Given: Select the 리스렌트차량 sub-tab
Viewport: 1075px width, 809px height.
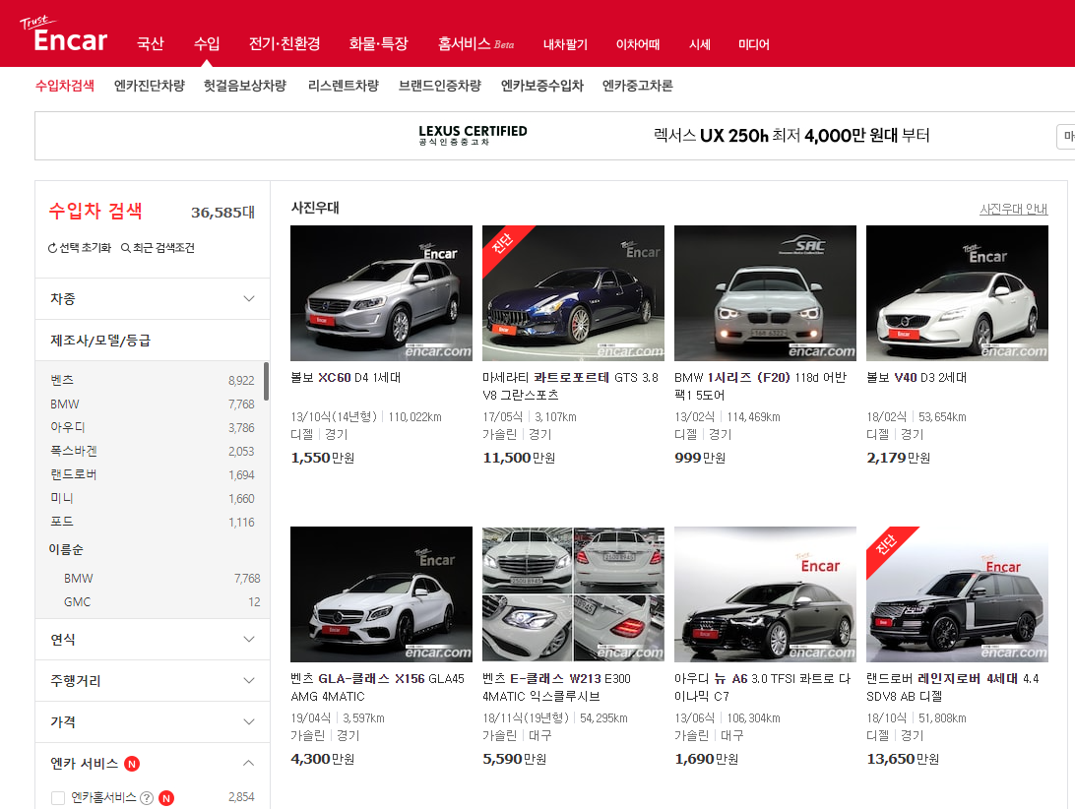Looking at the screenshot, I should (344, 86).
